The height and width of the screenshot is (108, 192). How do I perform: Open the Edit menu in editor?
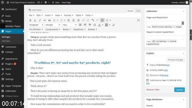pos(39,15)
